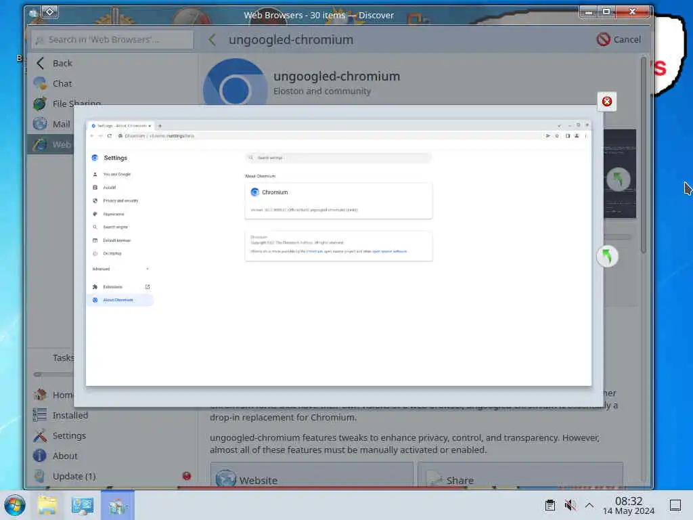This screenshot has height=520, width=693.
Task: Expand hidden system tray icons arrow
Action: tap(589, 505)
